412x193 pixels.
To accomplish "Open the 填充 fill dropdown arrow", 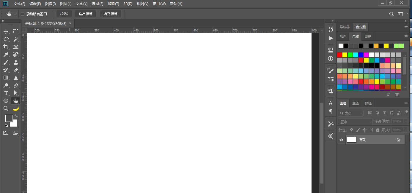I will (x=405, y=130).
